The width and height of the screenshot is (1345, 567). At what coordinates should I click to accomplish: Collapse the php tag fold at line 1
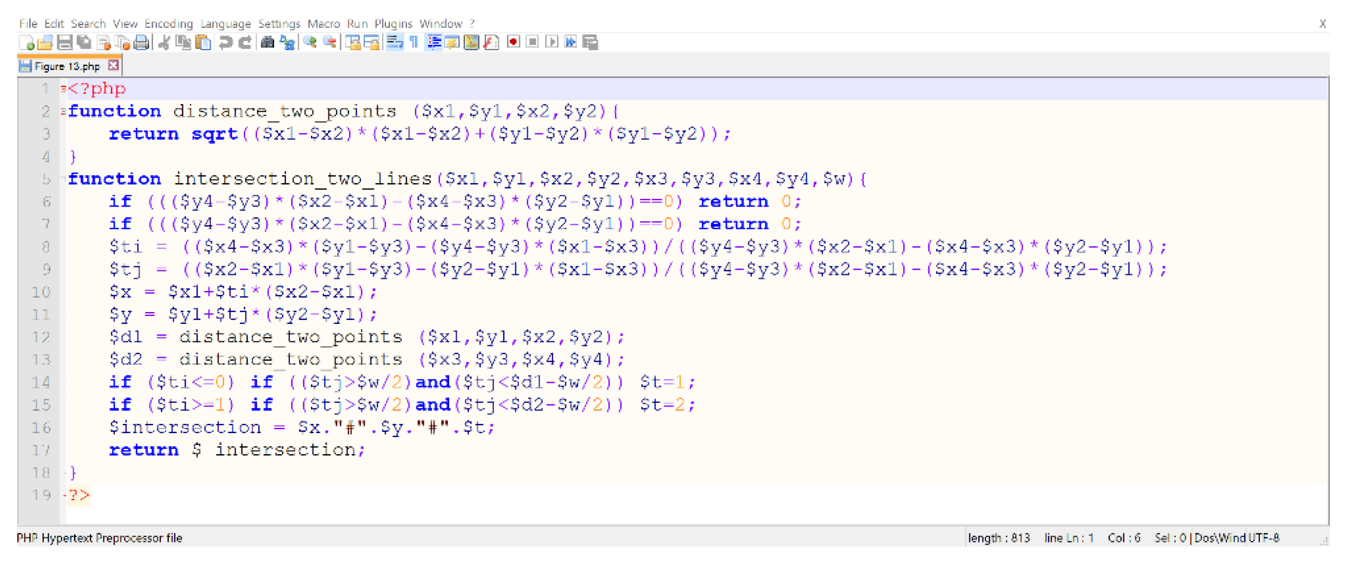63,89
